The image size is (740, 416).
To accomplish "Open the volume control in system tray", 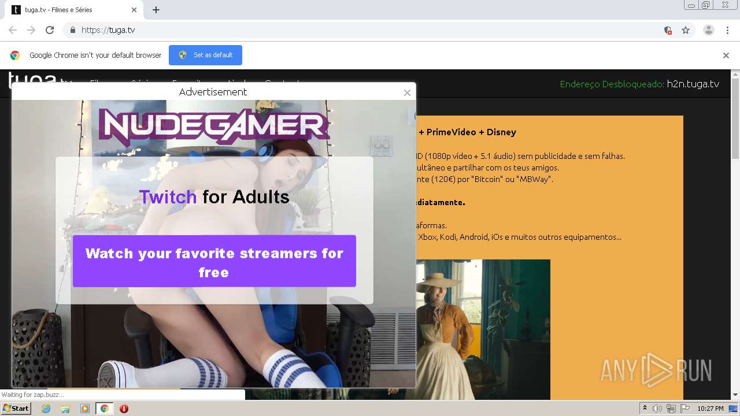I will coord(657,408).
